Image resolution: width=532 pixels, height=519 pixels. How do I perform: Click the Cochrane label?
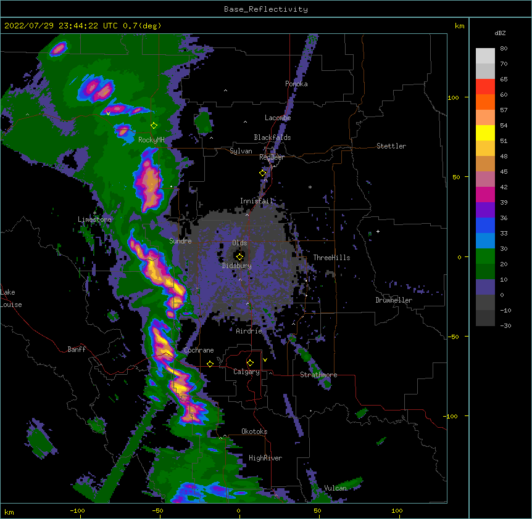pyautogui.click(x=199, y=350)
